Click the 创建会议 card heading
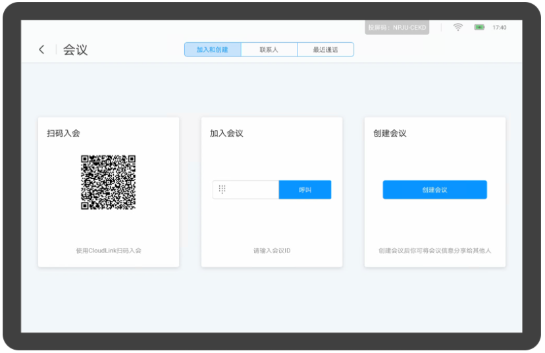Image resolution: width=545 pixels, height=353 pixels. click(x=390, y=133)
